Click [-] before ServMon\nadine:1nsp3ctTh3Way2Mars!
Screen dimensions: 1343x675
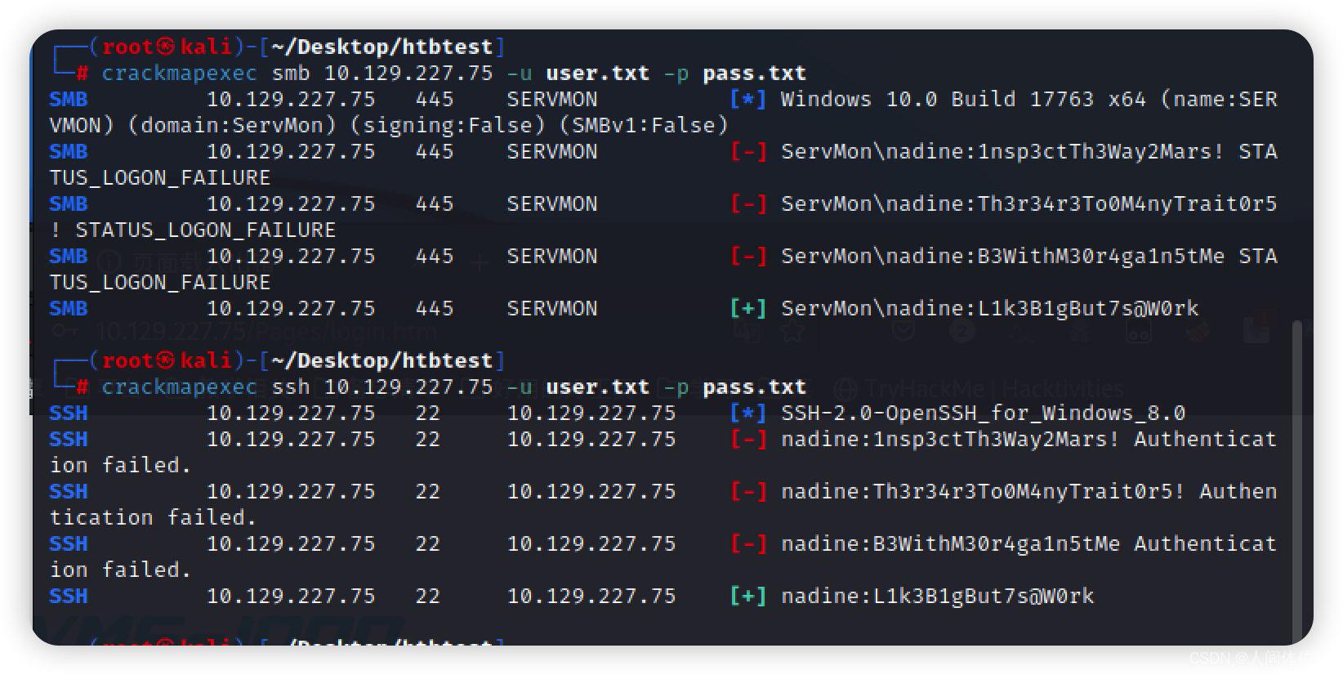(747, 152)
